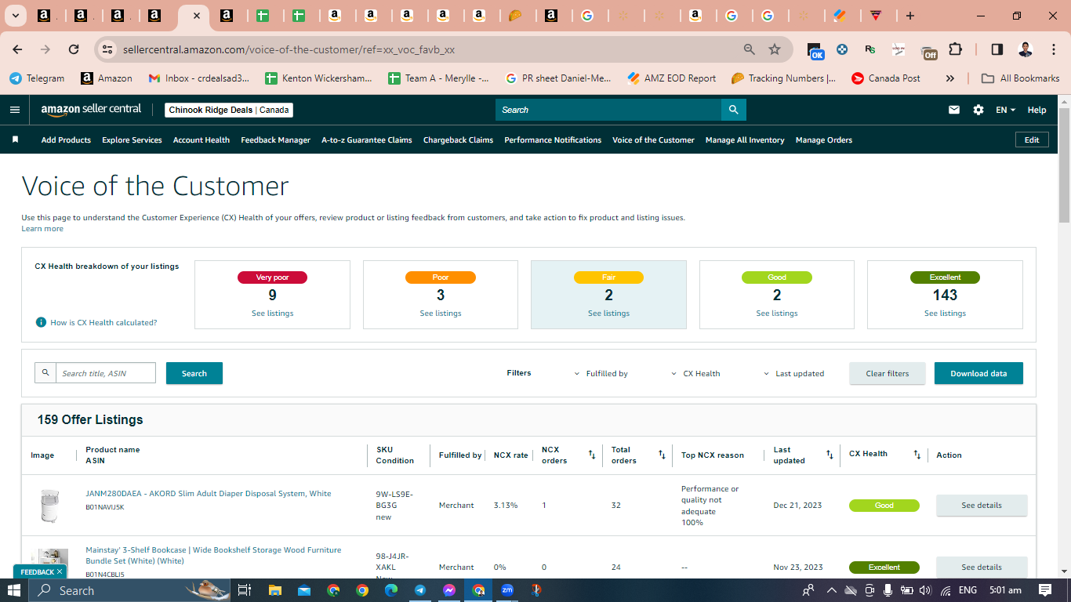The width and height of the screenshot is (1071, 602).
Task: Open the Seller Central settings gear
Action: [978, 110]
